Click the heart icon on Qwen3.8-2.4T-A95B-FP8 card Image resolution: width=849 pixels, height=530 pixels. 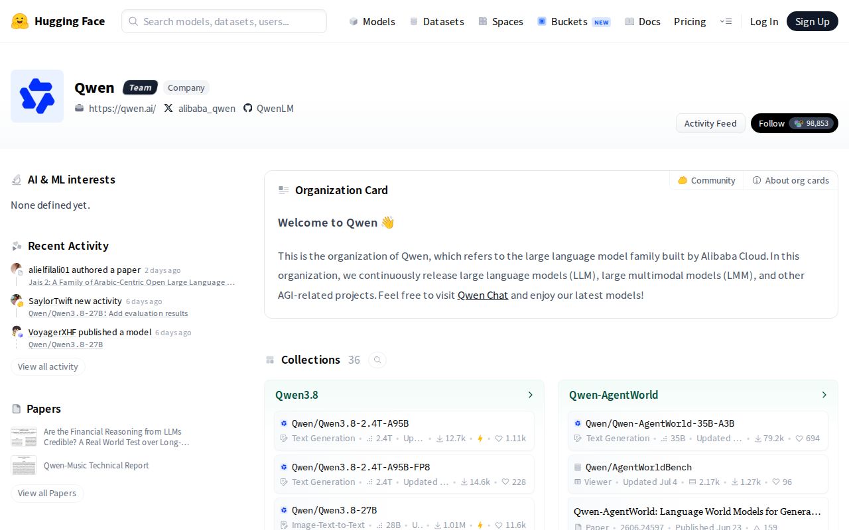(x=505, y=482)
